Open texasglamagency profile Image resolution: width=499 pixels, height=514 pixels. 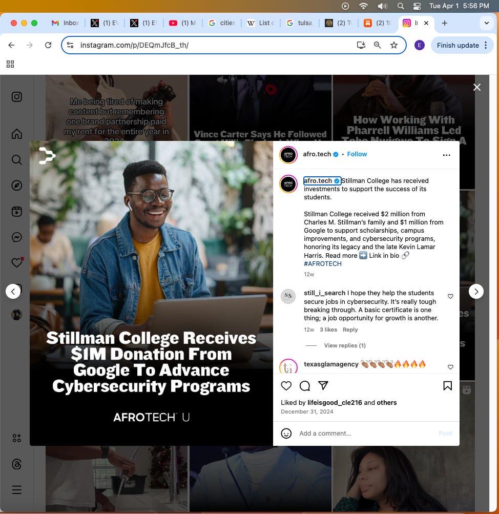tap(331, 364)
